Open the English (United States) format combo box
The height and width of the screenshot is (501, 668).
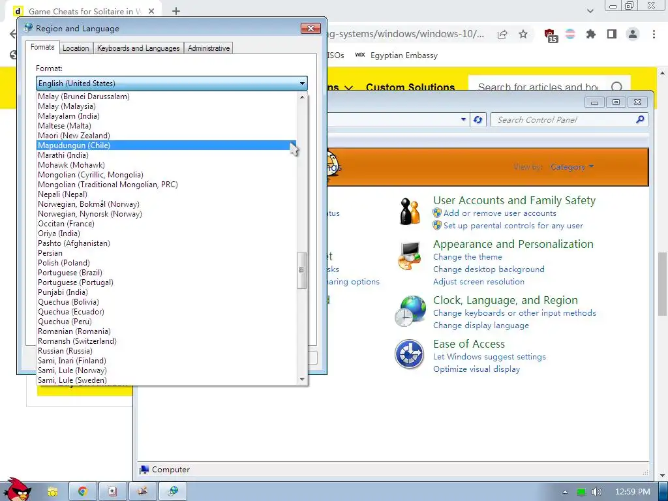tap(172, 83)
